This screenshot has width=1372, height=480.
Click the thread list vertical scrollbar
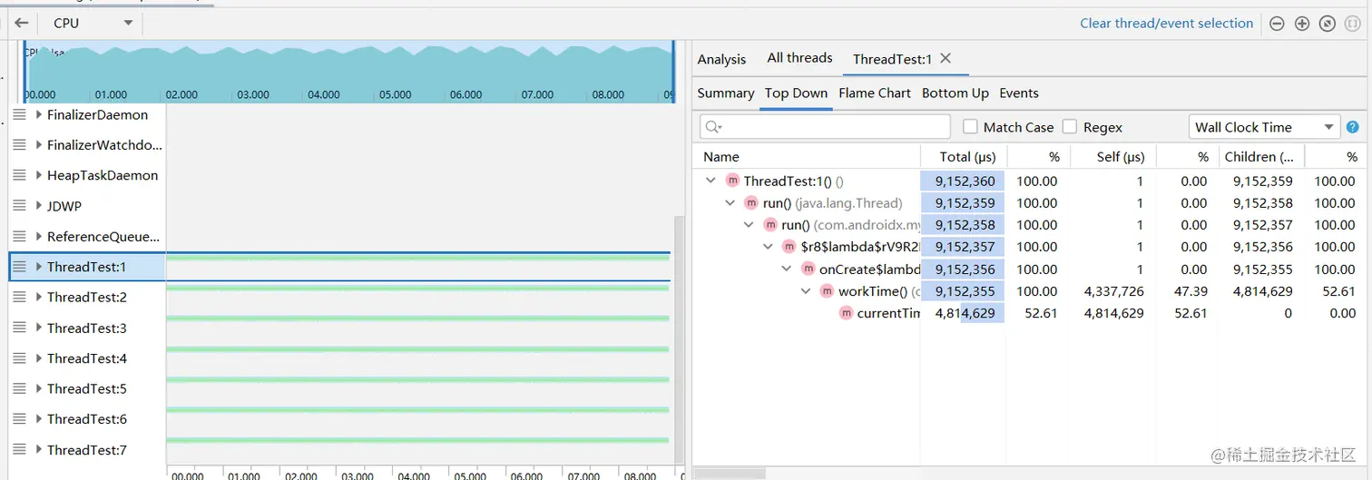click(679, 336)
